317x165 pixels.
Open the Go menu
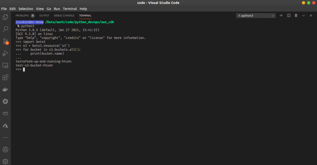coord(49,9)
